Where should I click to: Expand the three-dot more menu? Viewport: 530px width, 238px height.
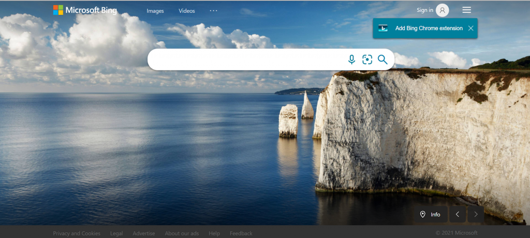click(x=213, y=11)
